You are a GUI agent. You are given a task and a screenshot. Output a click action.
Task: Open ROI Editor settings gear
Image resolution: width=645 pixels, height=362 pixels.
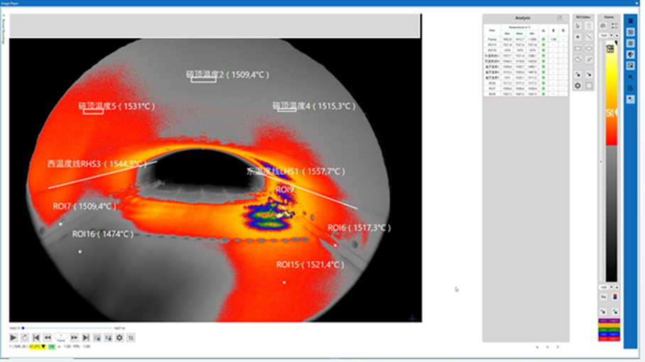coord(578,85)
